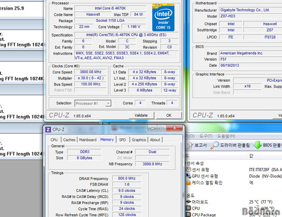Click the 128 clocks tRFC value
This screenshot has height=217, width=282.
[127, 215]
